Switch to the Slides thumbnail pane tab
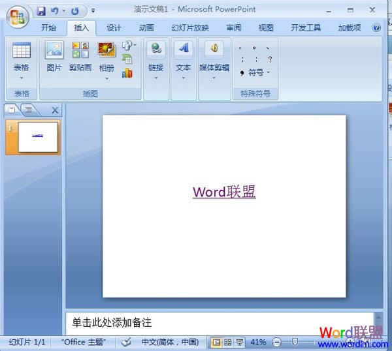 pyautogui.click(x=12, y=110)
